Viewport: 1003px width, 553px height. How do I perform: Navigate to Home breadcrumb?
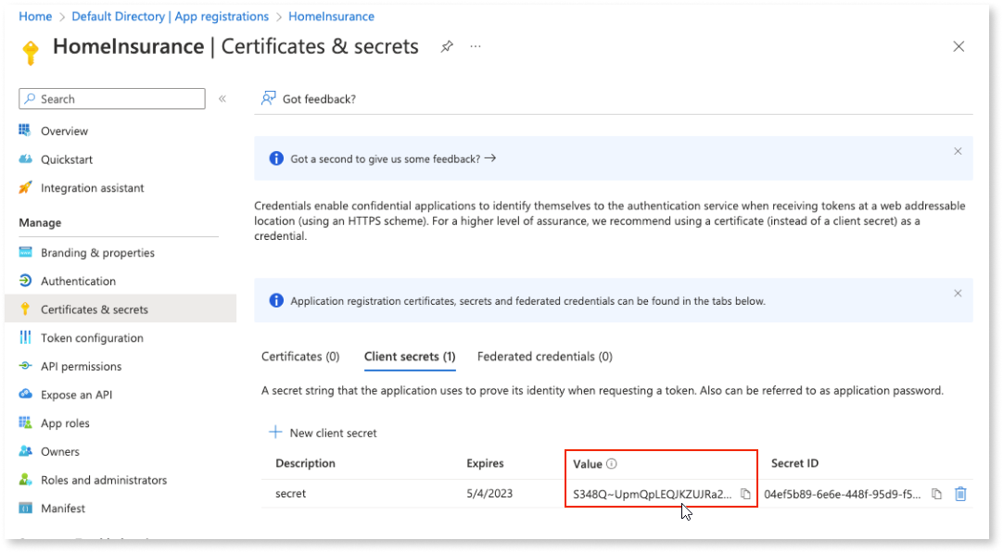pos(35,17)
